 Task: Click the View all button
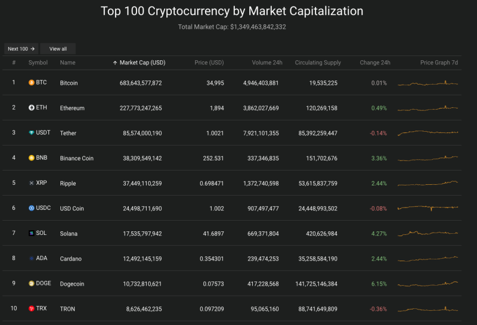coord(58,49)
